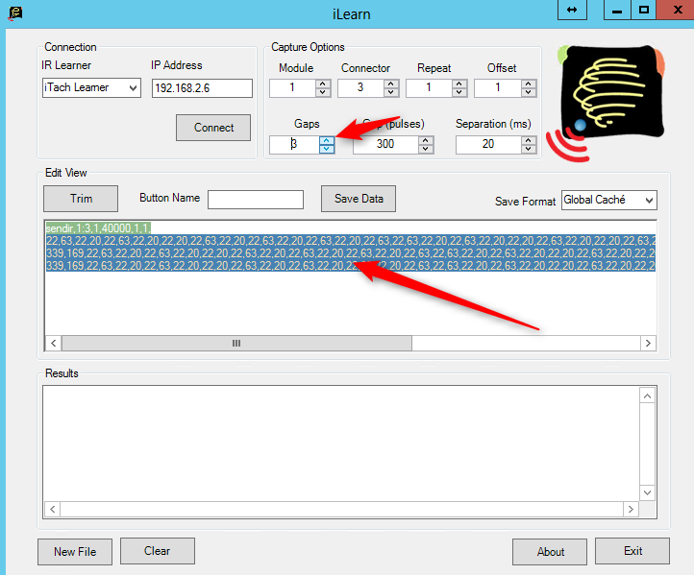This screenshot has width=694, height=575.
Task: Click the Edit View right scroll arrow
Action: pyautogui.click(x=648, y=343)
